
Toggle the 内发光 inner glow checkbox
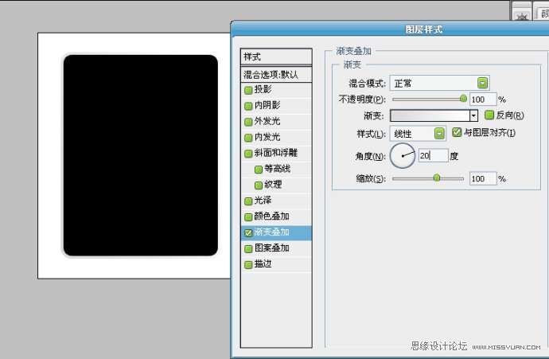pyautogui.click(x=248, y=138)
